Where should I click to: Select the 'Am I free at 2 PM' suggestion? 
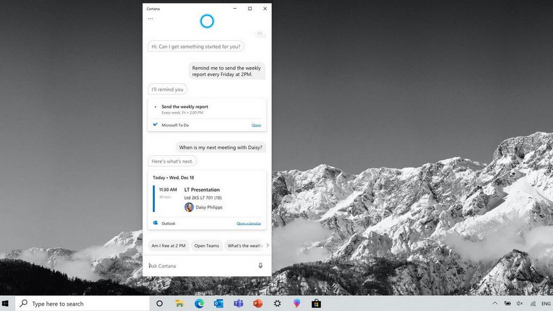(168, 246)
